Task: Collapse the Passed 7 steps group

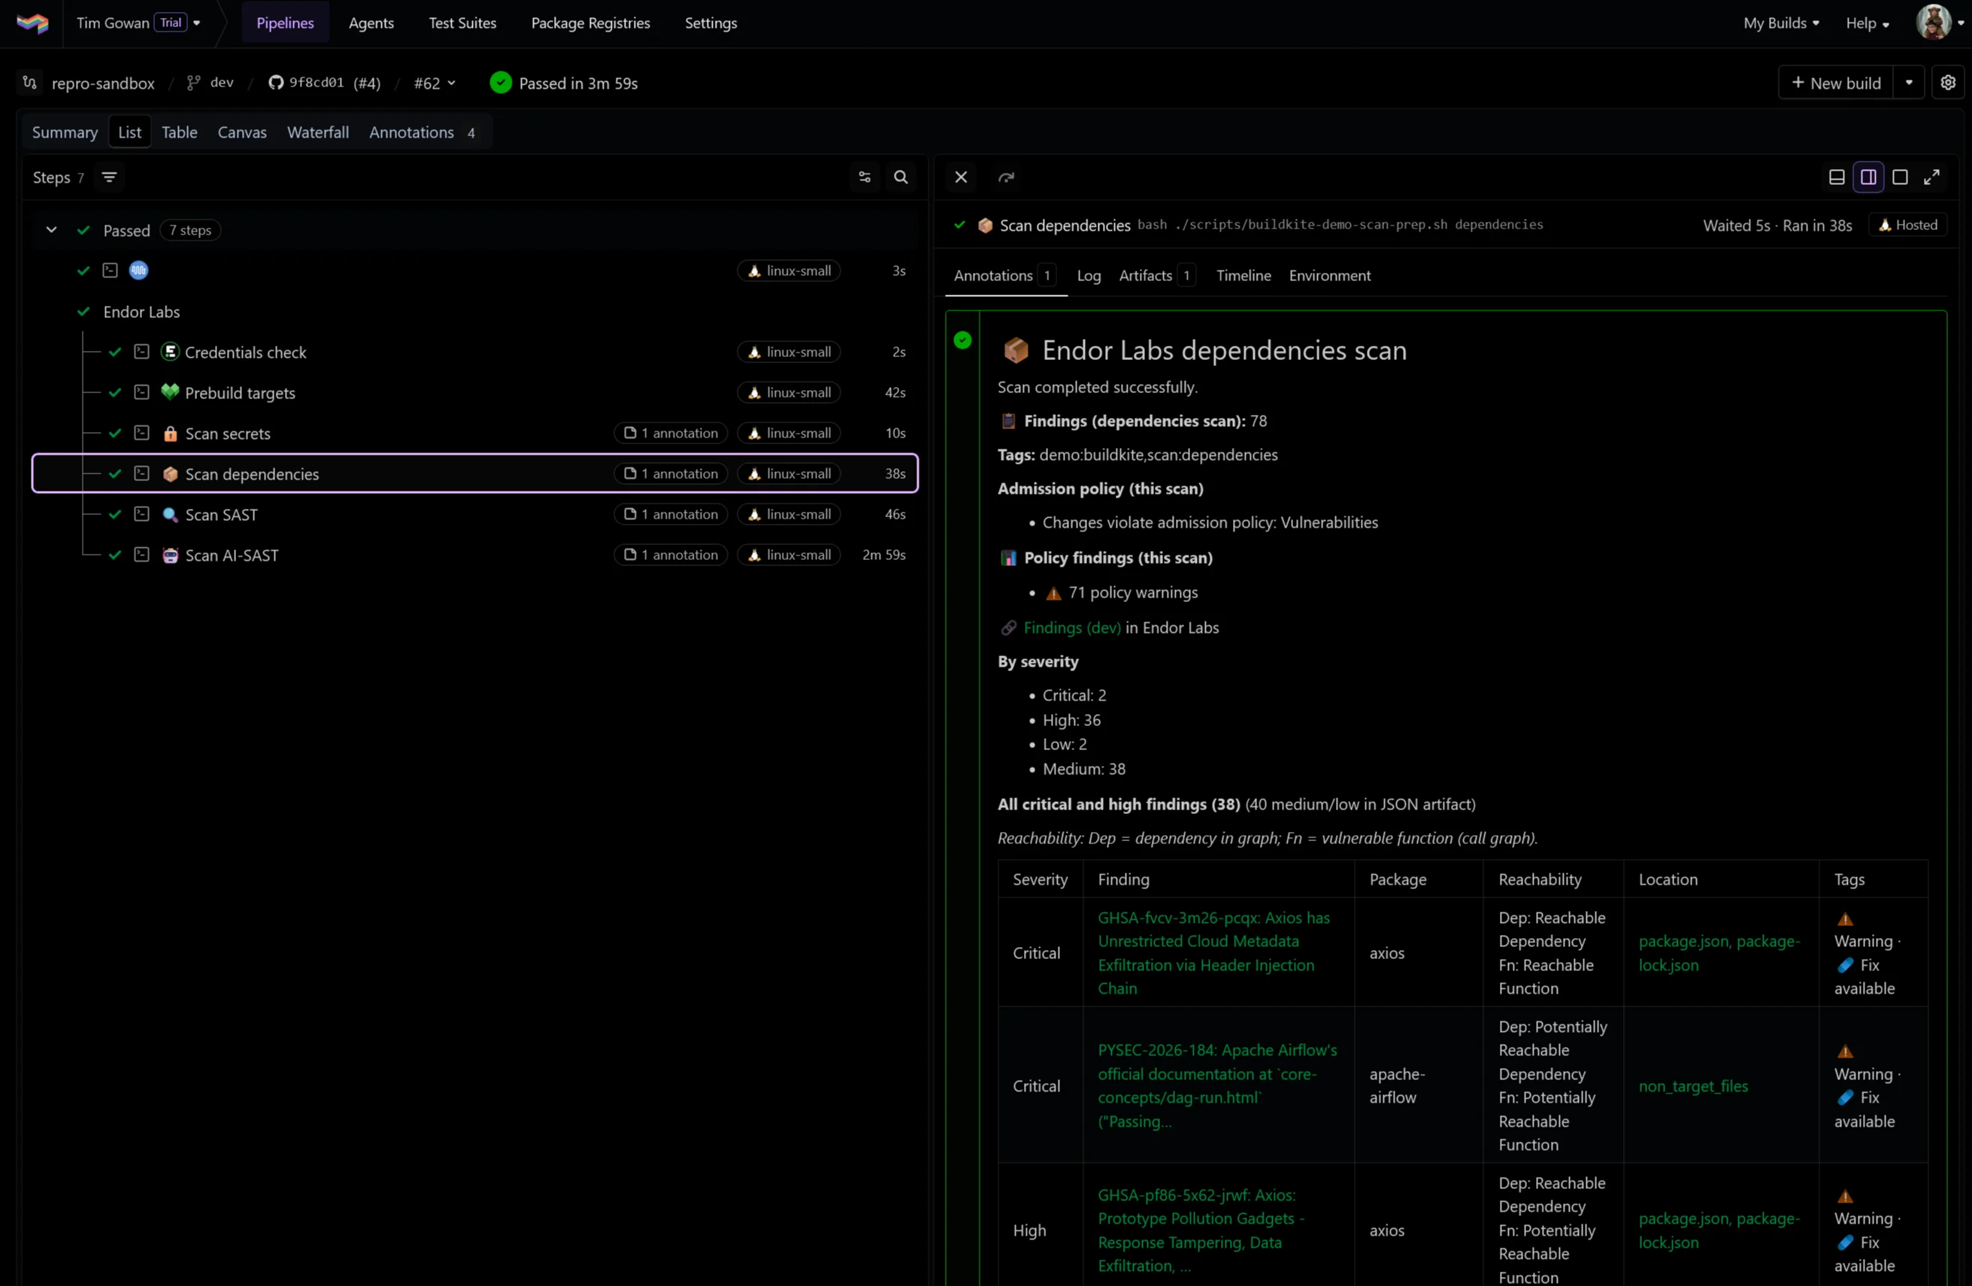Action: pos(51,230)
